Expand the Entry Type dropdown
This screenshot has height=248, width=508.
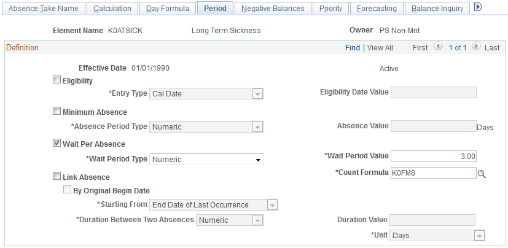(206, 93)
